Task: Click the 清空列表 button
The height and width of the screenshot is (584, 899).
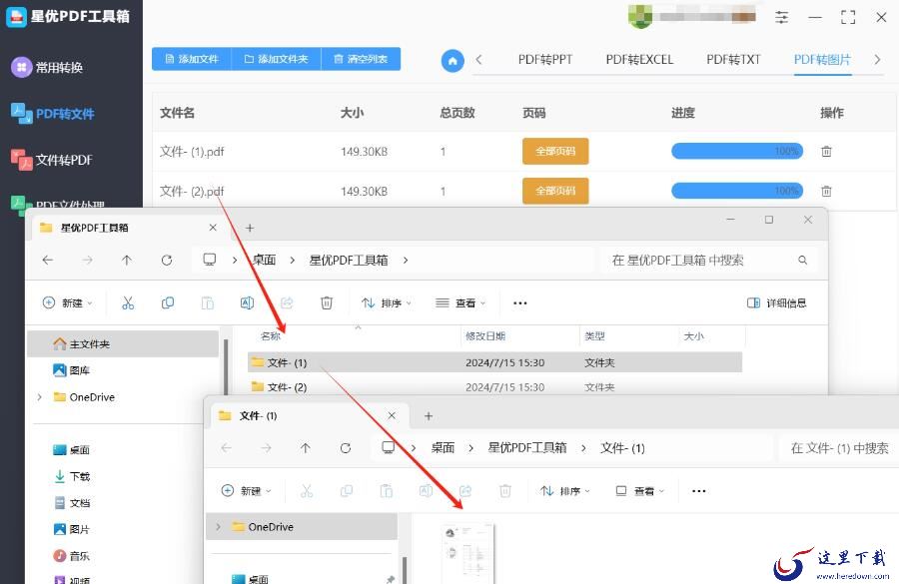Action: click(361, 59)
